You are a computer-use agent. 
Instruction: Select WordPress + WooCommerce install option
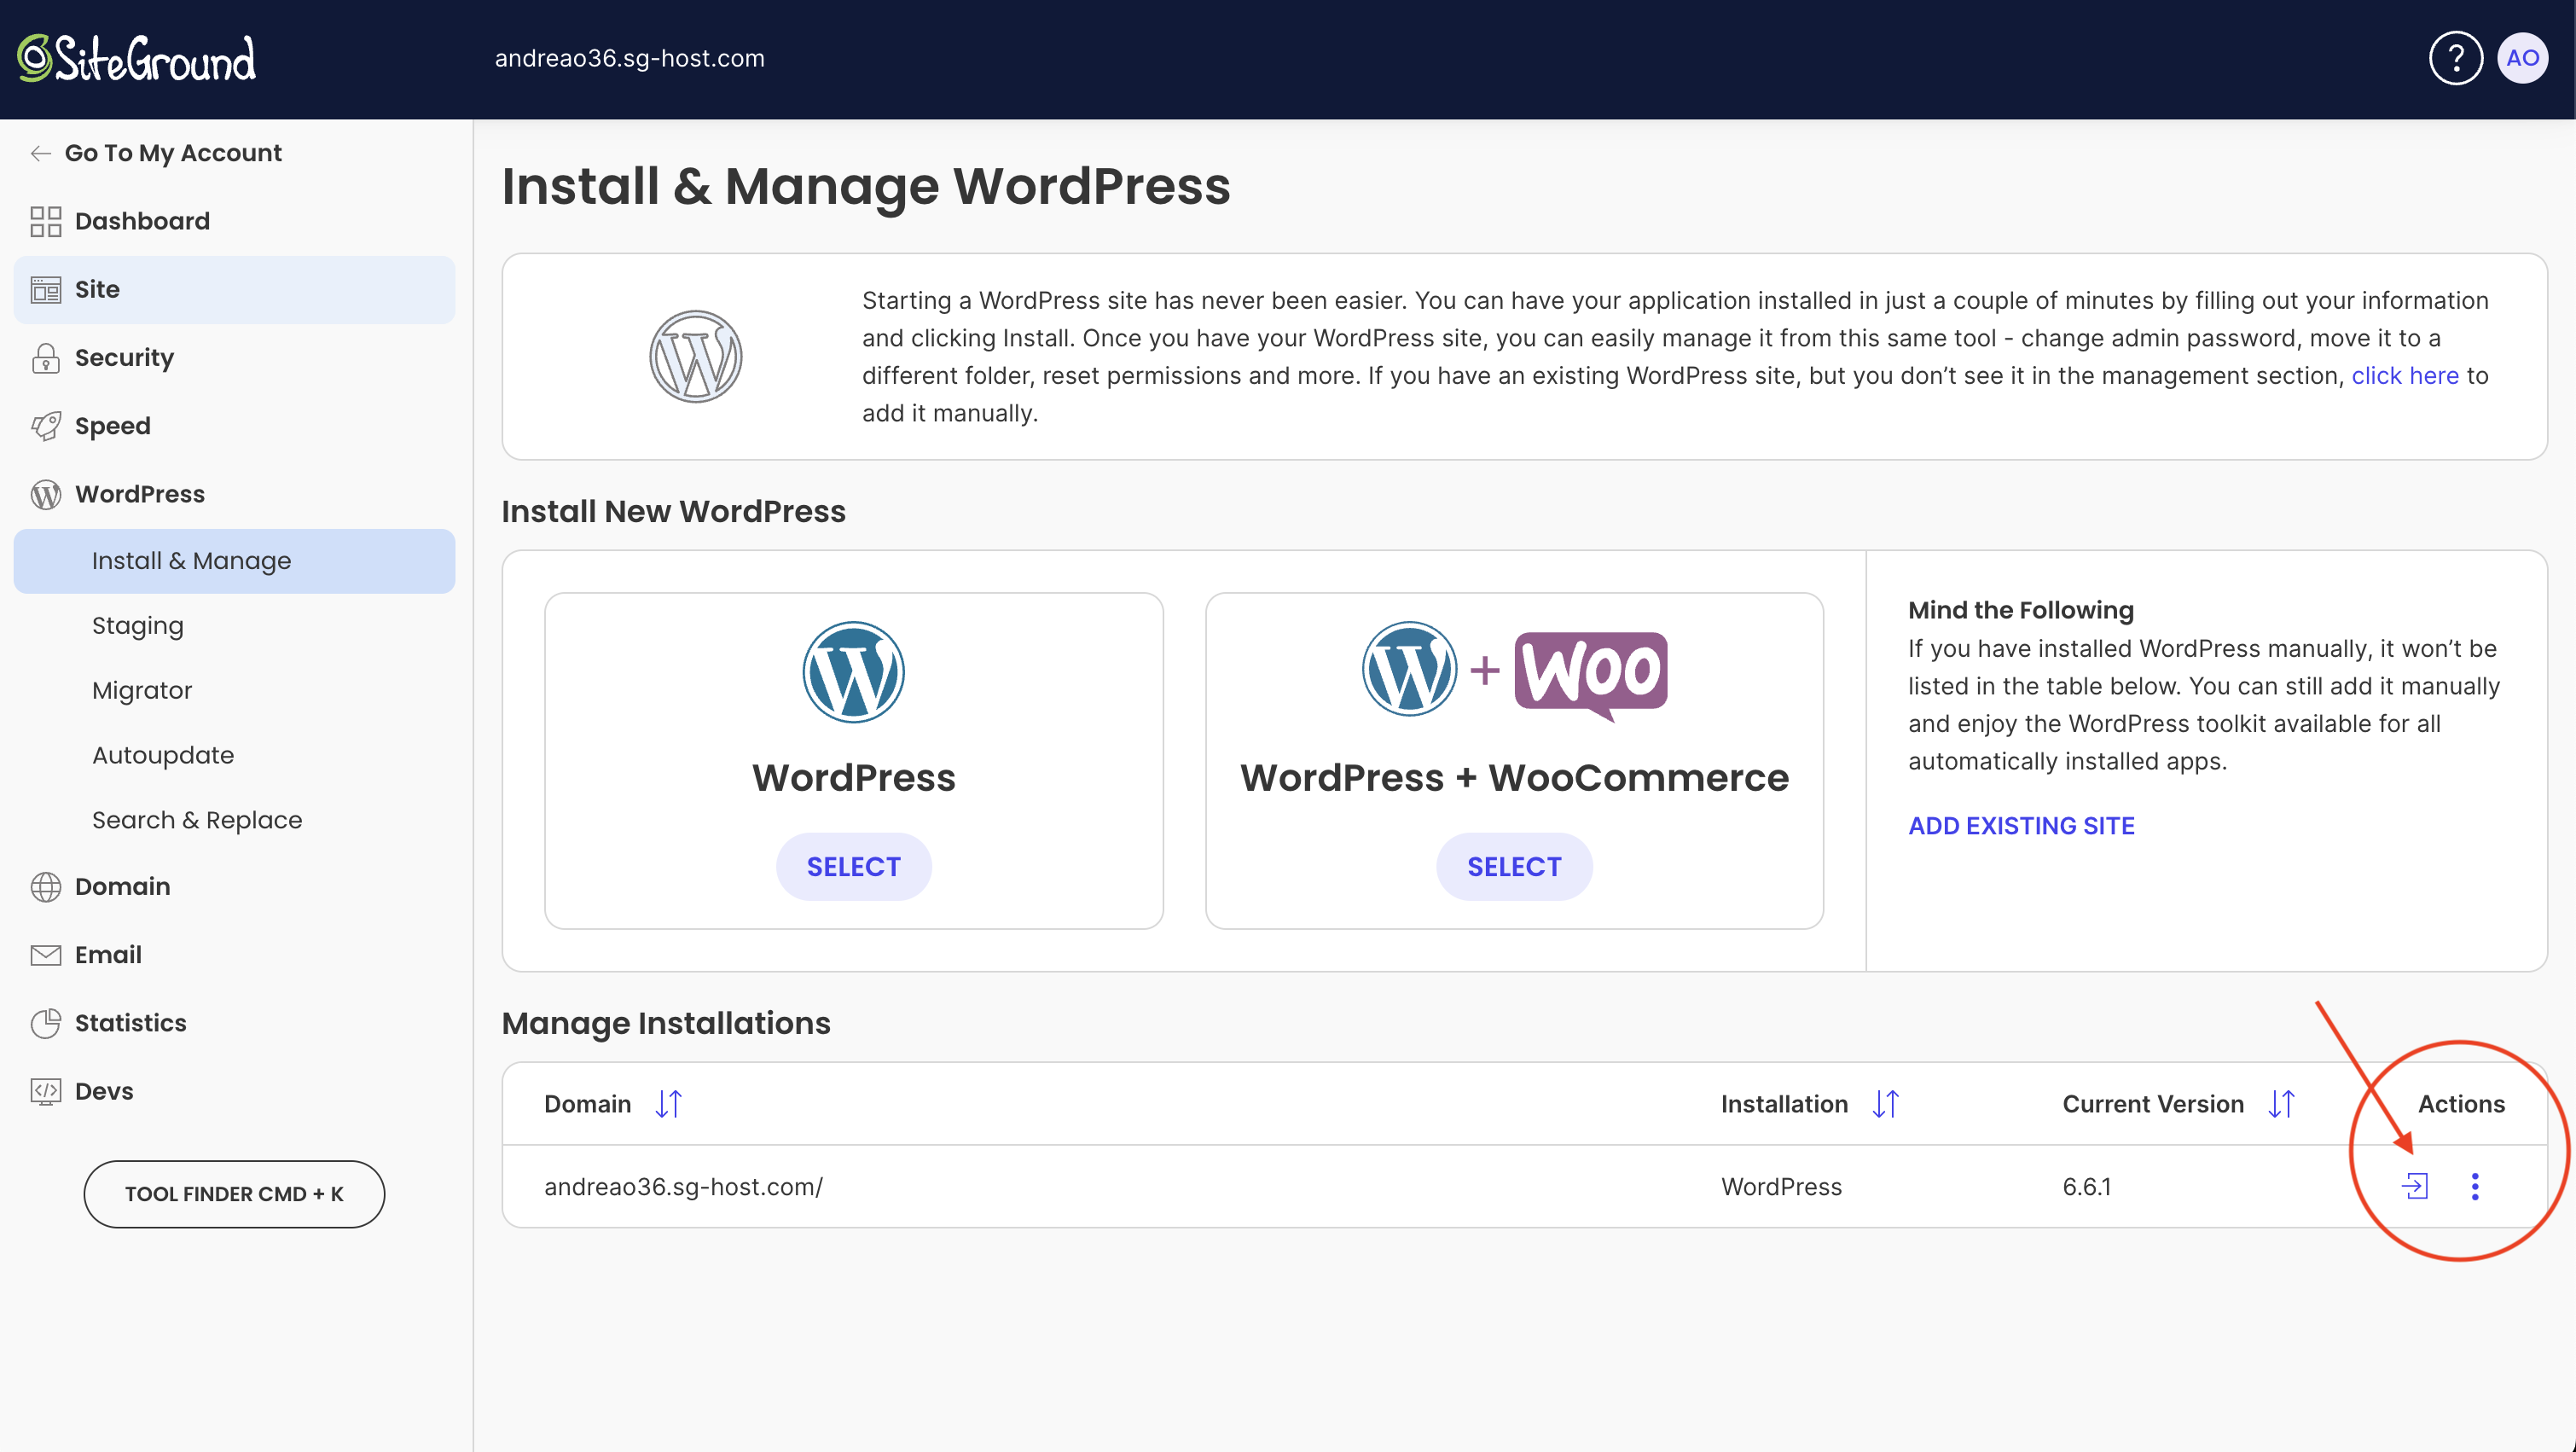(x=1513, y=867)
